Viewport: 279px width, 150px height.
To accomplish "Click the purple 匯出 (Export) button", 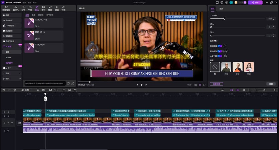I will click(x=255, y=2).
